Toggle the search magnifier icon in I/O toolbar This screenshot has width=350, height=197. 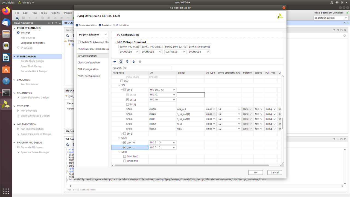[121, 62]
